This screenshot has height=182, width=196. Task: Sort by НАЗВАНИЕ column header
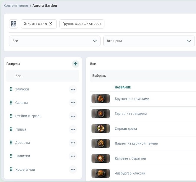click(123, 87)
